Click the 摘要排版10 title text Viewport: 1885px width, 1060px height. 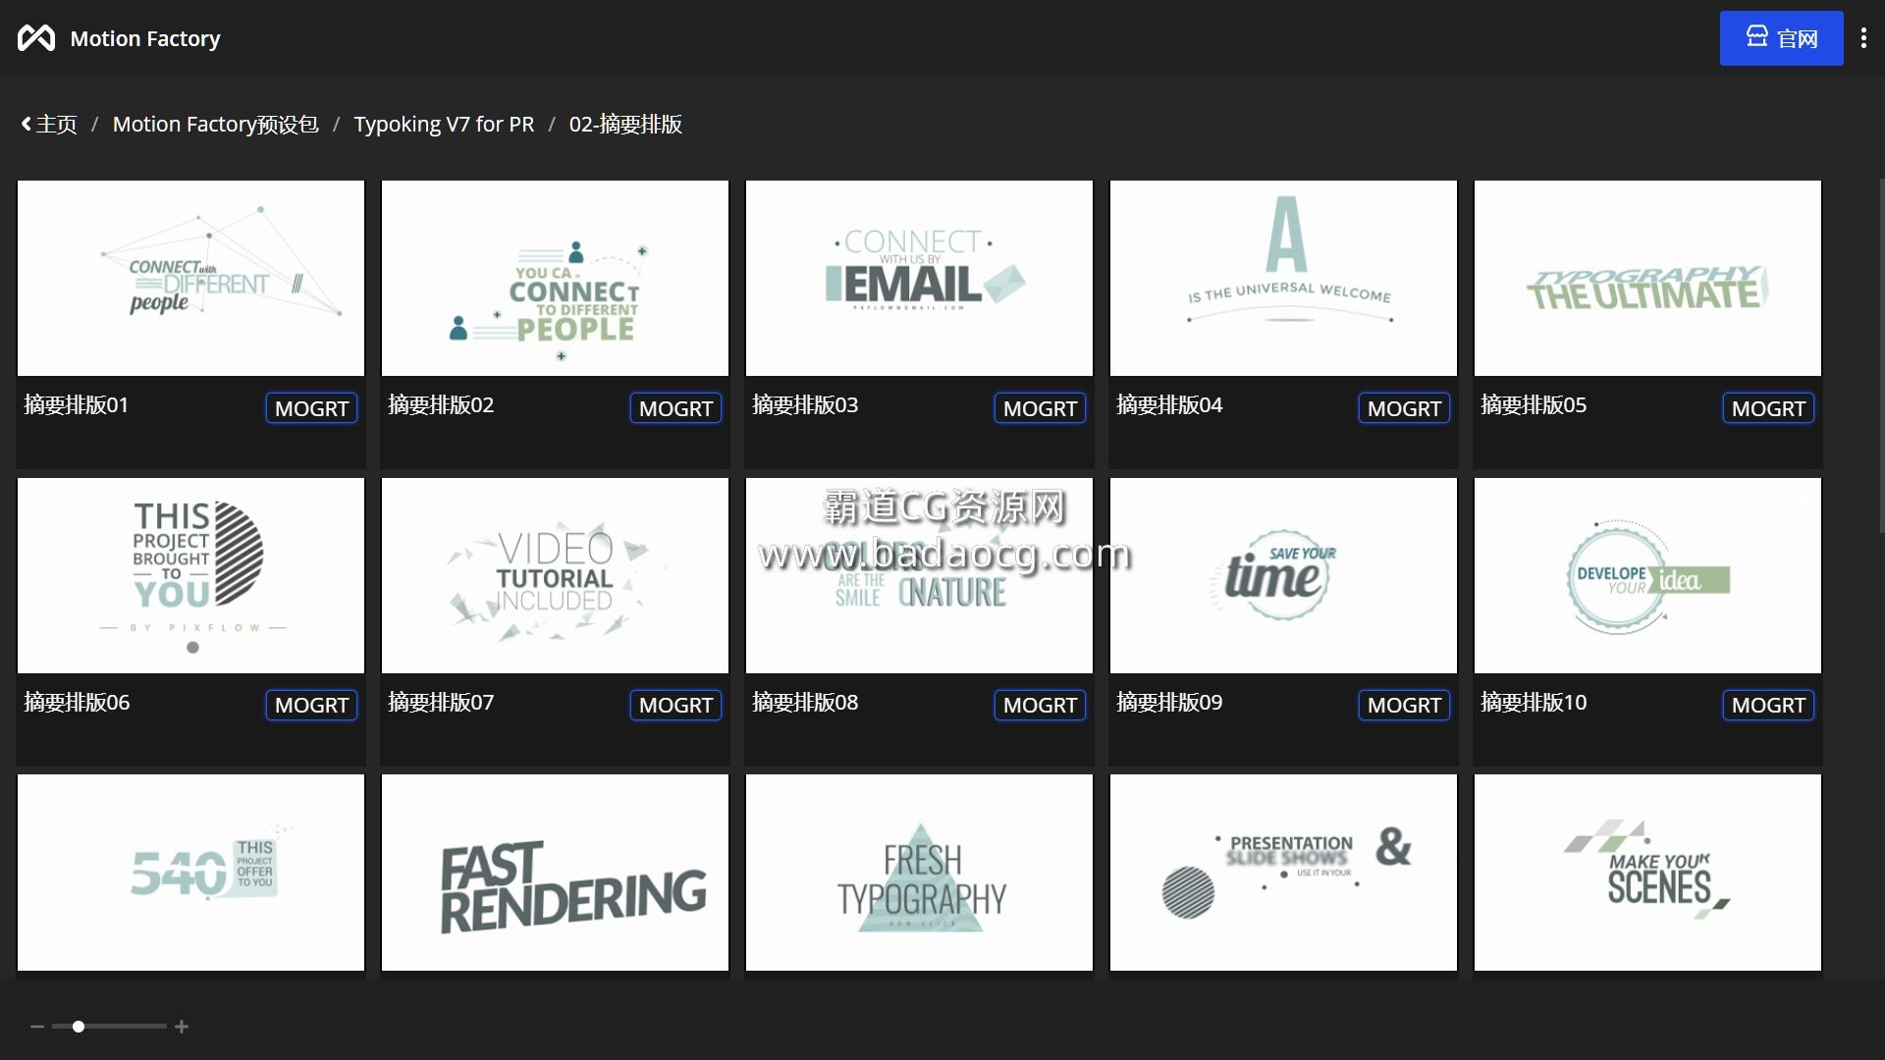(1534, 702)
